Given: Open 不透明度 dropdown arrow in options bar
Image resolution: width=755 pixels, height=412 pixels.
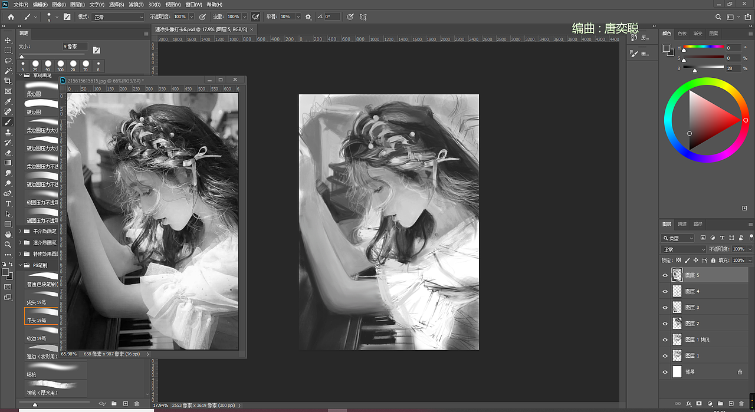Looking at the screenshot, I should pos(191,17).
